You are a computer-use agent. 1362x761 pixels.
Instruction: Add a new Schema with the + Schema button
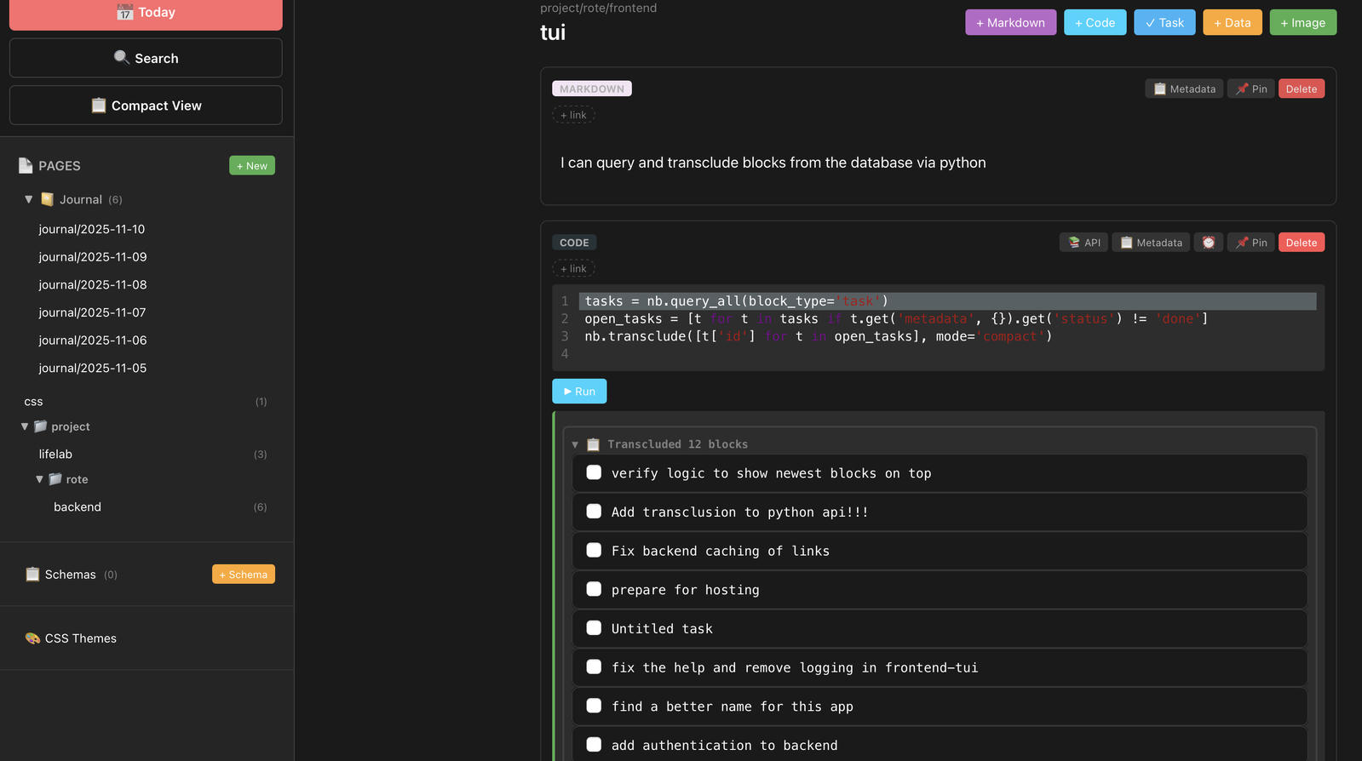(244, 575)
